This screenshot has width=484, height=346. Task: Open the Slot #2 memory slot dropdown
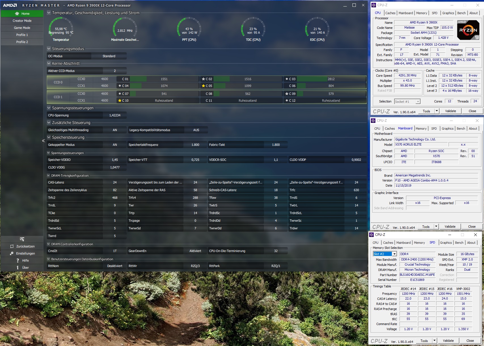pos(394,254)
